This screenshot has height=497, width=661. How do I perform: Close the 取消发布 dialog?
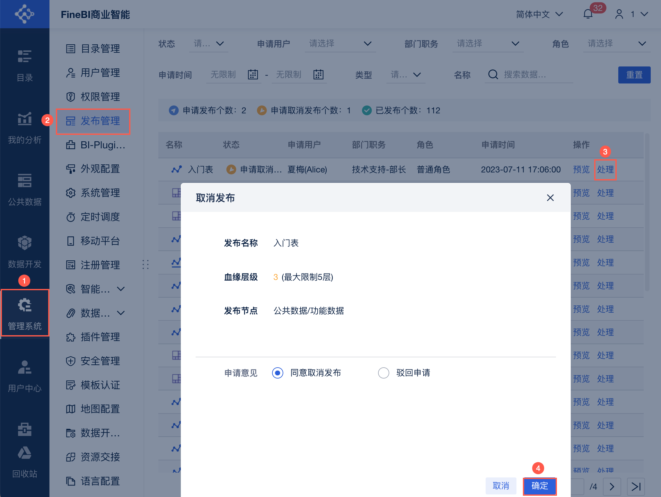(550, 198)
